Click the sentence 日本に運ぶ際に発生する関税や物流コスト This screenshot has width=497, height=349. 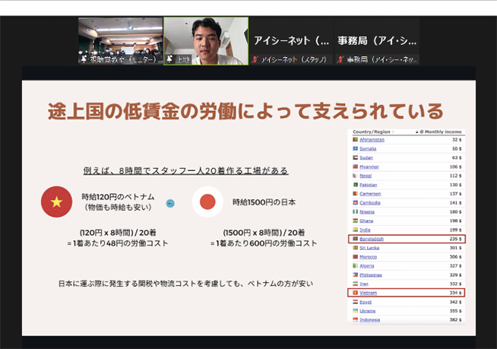point(127,284)
